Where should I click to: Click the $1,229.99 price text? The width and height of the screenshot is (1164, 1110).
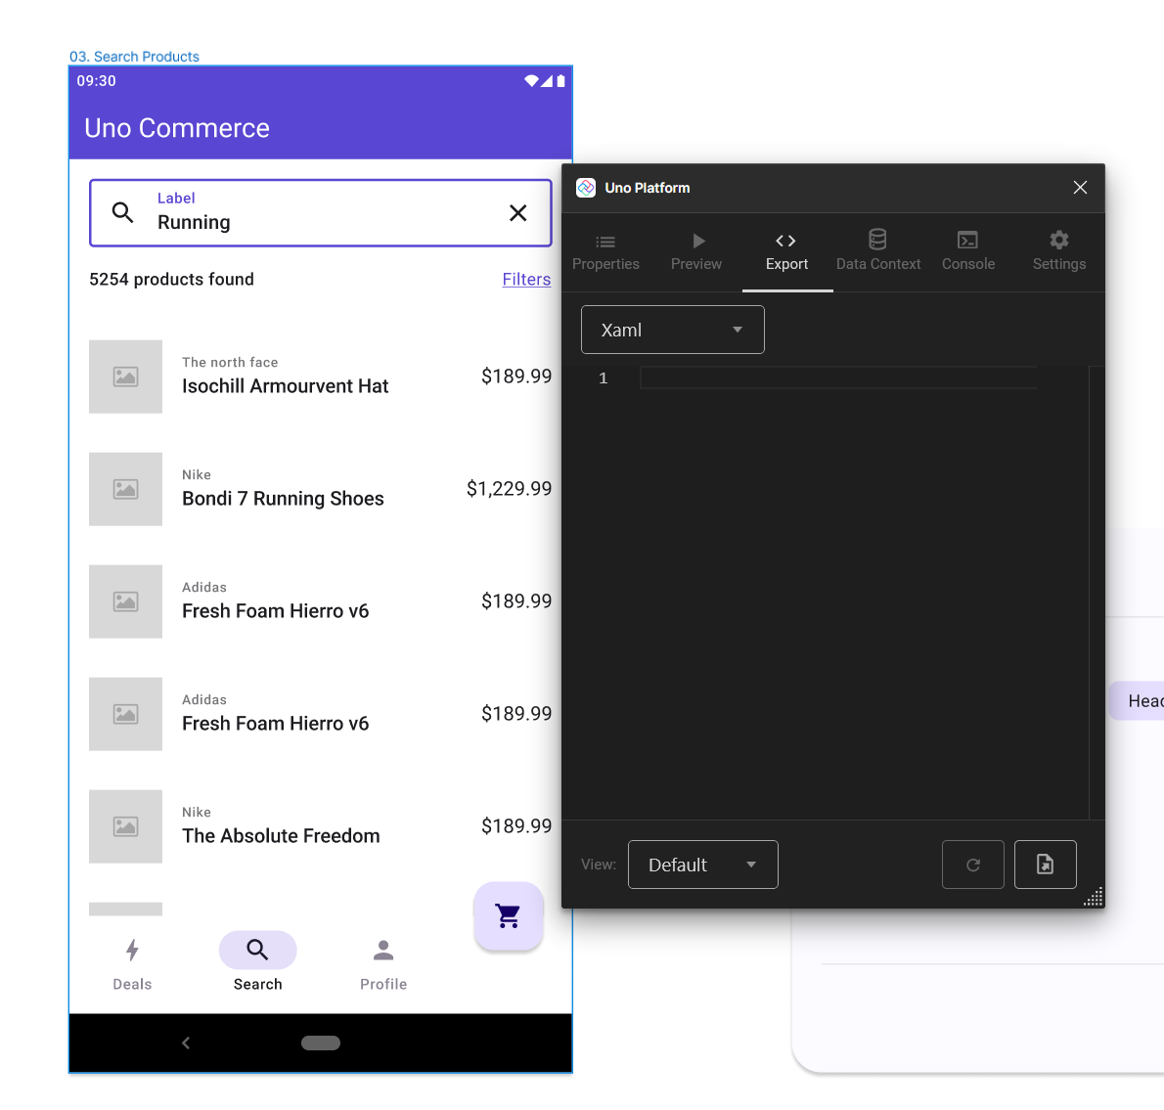[x=510, y=489]
